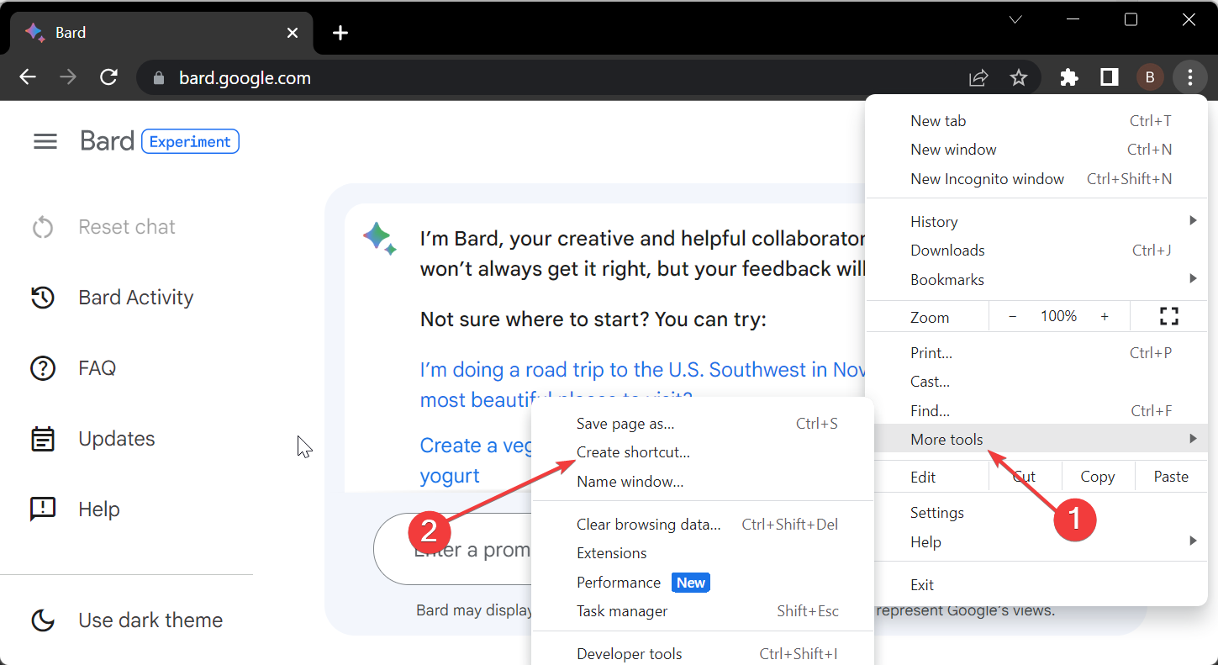Open the profile avatar B
Image resolution: width=1218 pixels, height=665 pixels.
[x=1149, y=77]
